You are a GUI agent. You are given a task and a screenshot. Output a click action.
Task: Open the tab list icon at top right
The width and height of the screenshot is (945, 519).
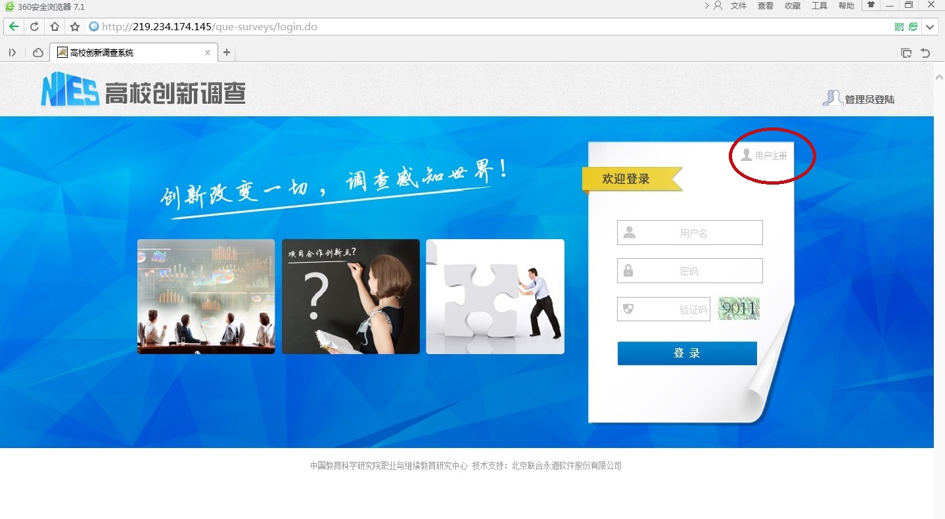[x=906, y=52]
